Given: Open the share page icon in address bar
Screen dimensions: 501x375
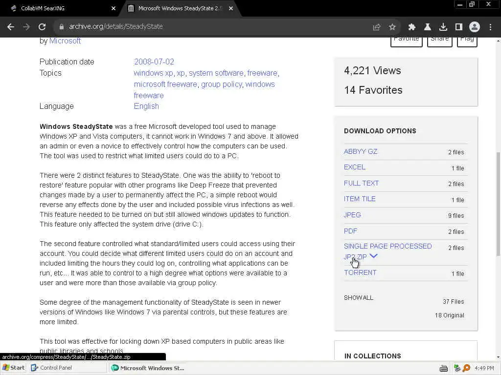Looking at the screenshot, I should point(376,27).
